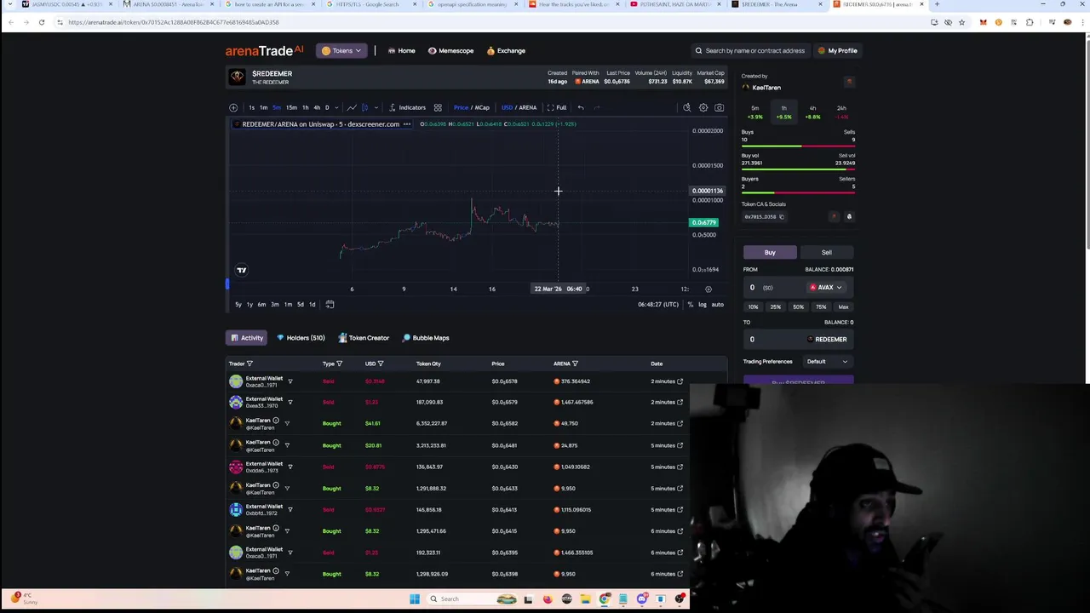
Task: Open transaction link for $20.81 Bought row
Action: (x=680, y=445)
